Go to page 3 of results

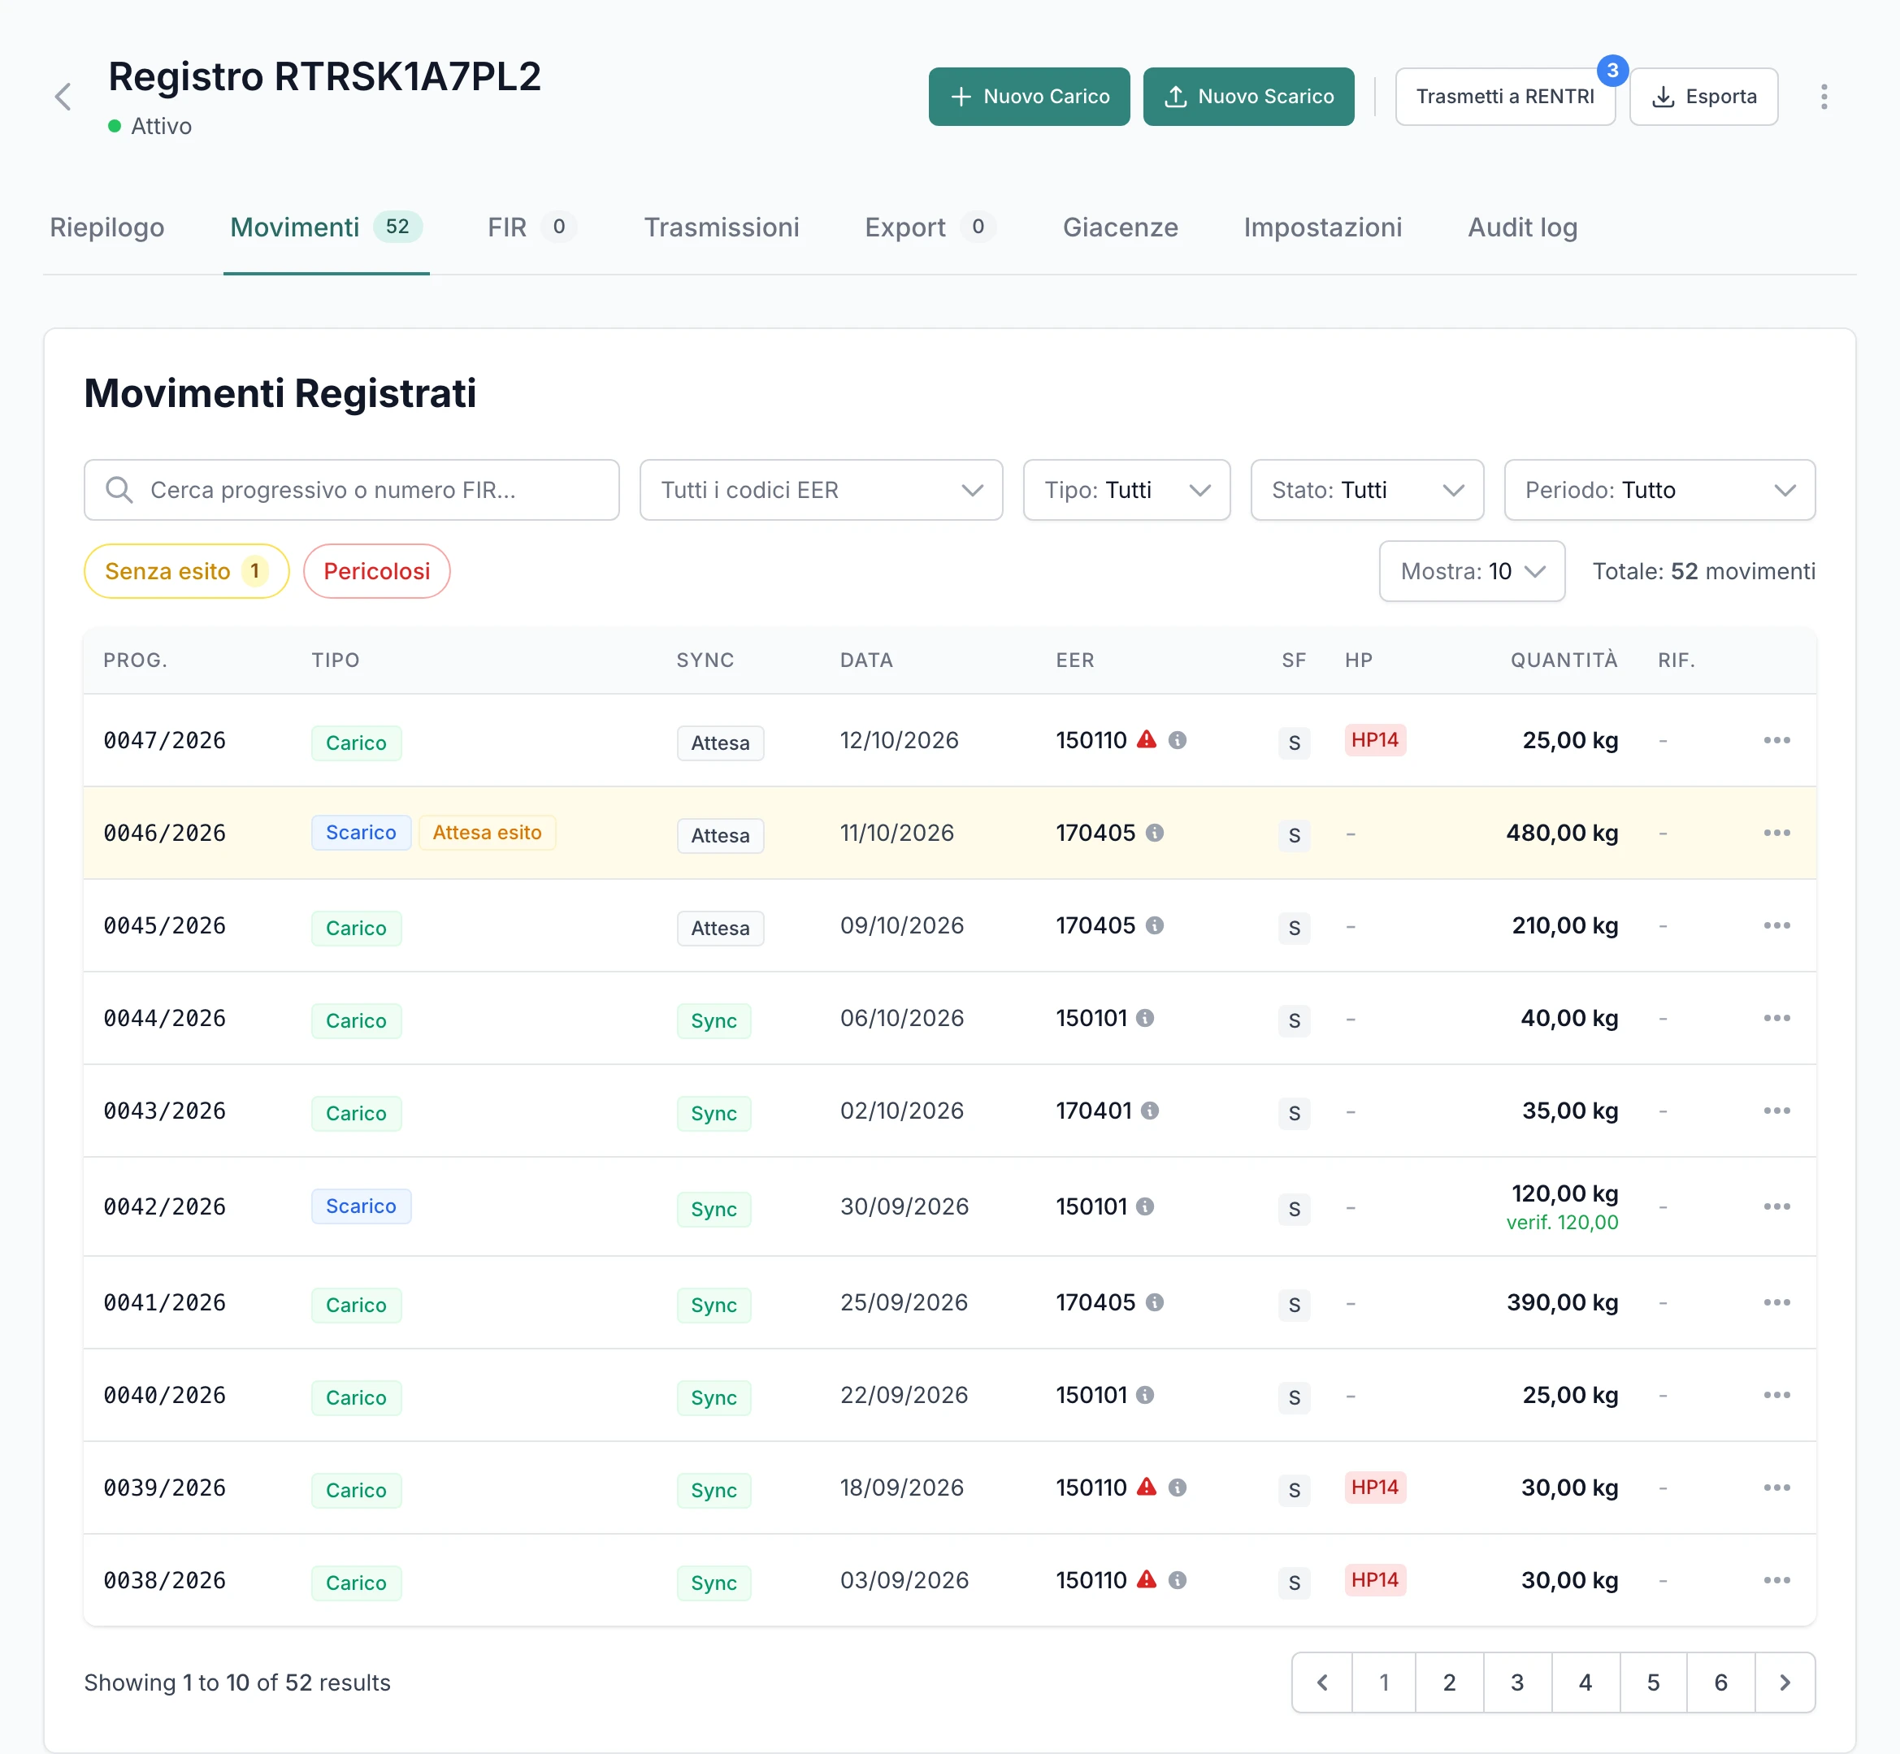[x=1517, y=1682]
